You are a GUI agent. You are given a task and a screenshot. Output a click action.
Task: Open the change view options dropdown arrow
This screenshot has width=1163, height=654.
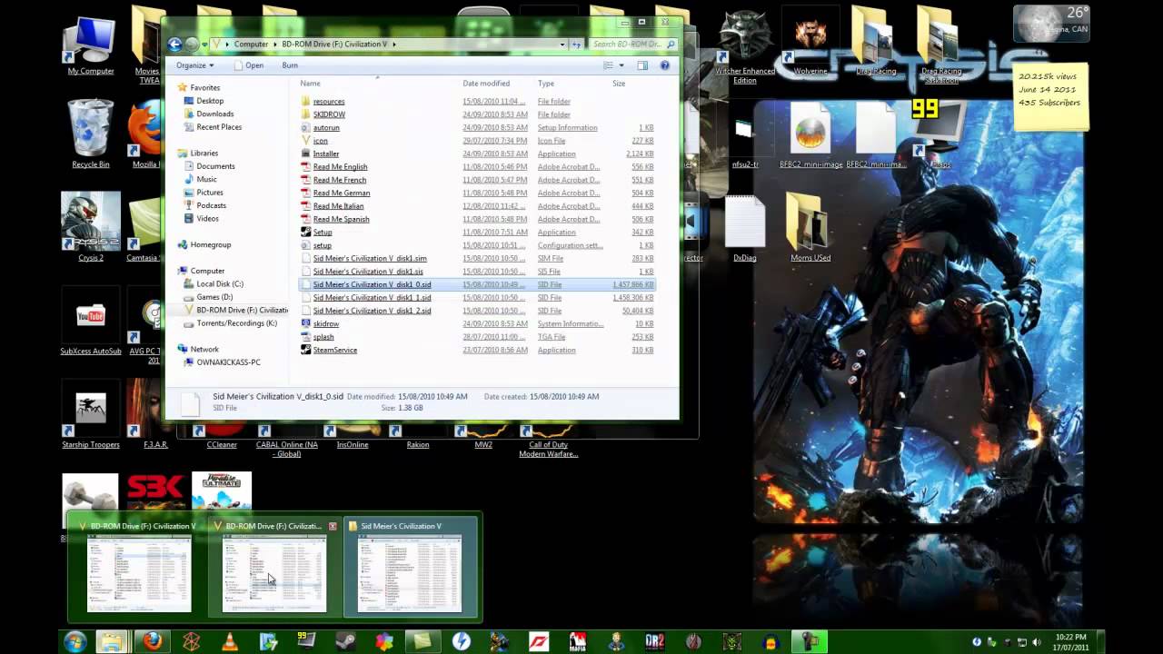tap(621, 65)
